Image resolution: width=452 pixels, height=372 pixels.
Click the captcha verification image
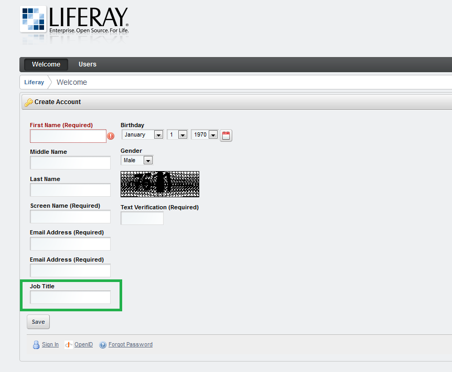click(159, 184)
